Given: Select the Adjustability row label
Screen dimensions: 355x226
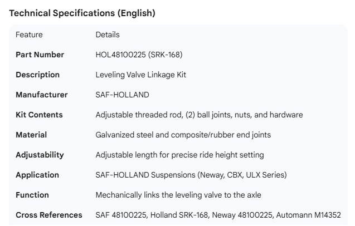Looking at the screenshot, I should 40,155.
